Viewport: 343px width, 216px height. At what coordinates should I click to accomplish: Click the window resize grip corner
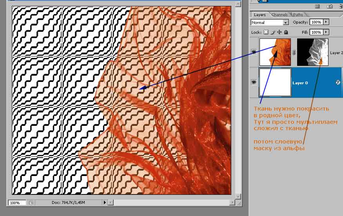240,203
